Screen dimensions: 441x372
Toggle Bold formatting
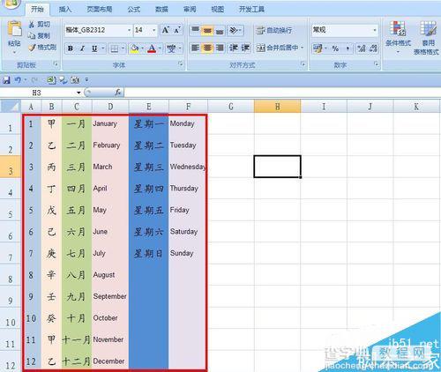pyautogui.click(x=71, y=48)
